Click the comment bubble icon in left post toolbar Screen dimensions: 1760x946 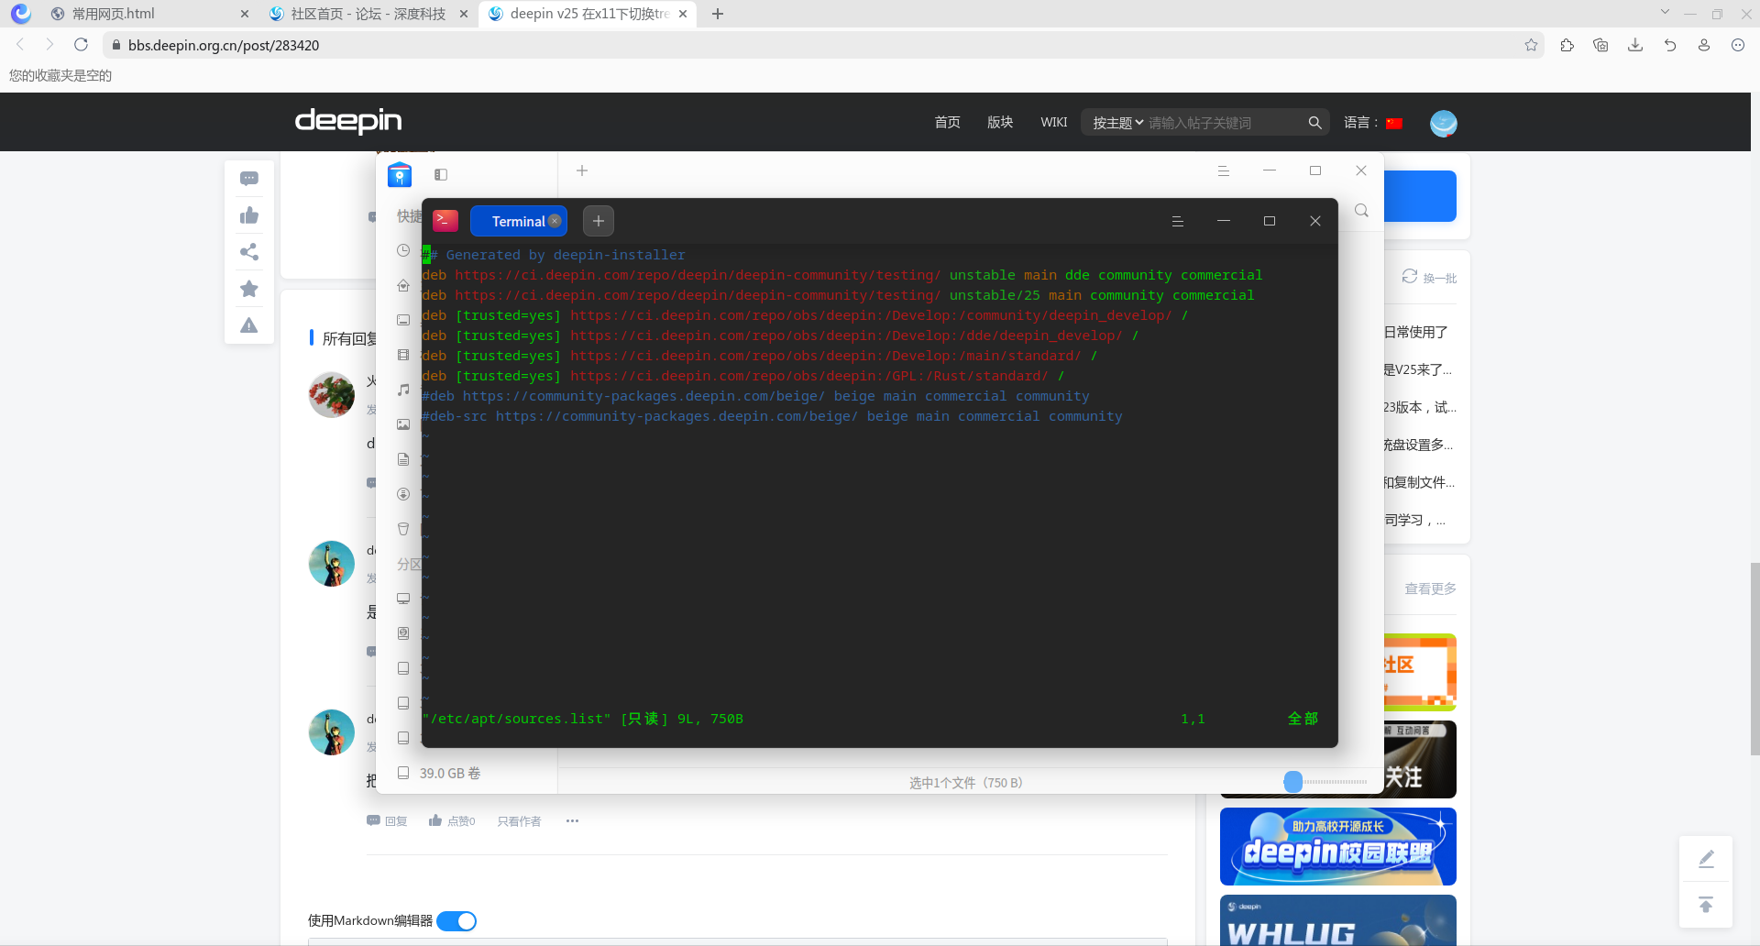pos(249,179)
